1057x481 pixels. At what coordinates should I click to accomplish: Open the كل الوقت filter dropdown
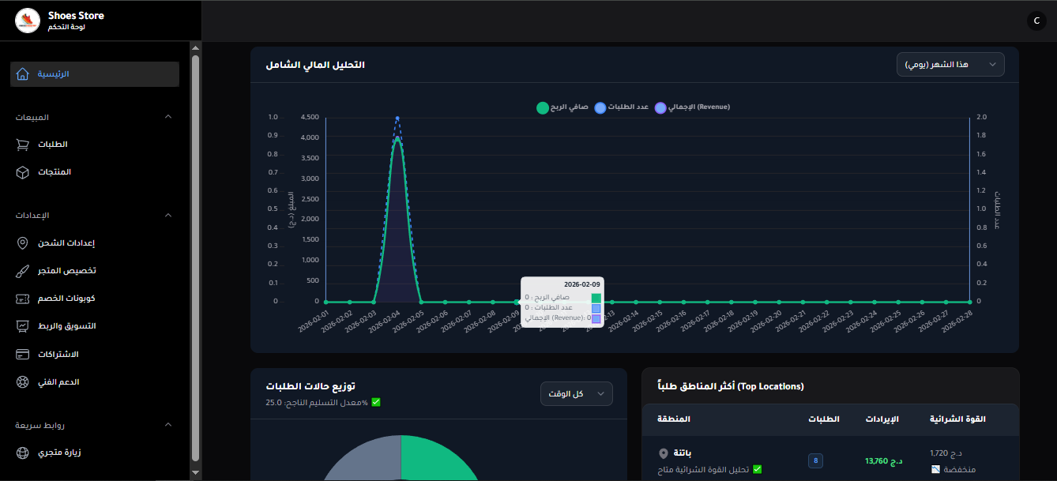click(x=576, y=394)
